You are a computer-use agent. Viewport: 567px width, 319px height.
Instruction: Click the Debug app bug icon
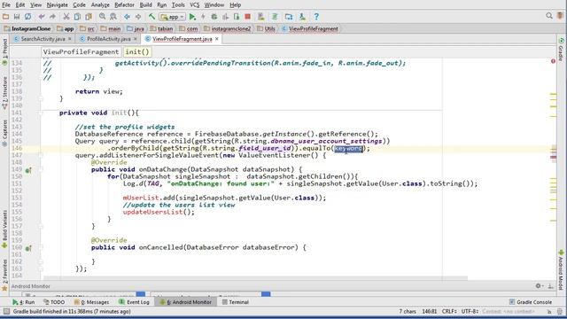(x=214, y=17)
